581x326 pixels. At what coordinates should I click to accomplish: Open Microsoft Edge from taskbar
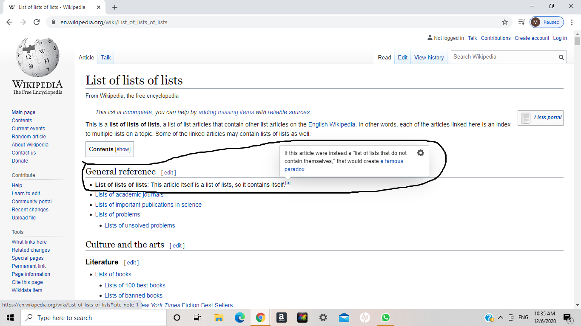pos(240,318)
